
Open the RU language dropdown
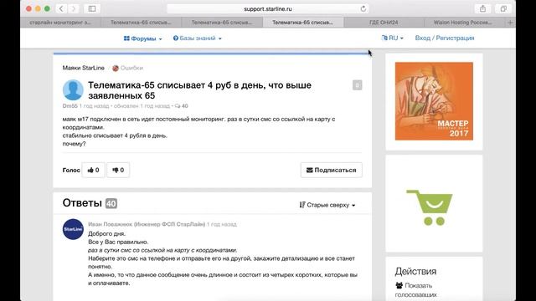coord(393,38)
